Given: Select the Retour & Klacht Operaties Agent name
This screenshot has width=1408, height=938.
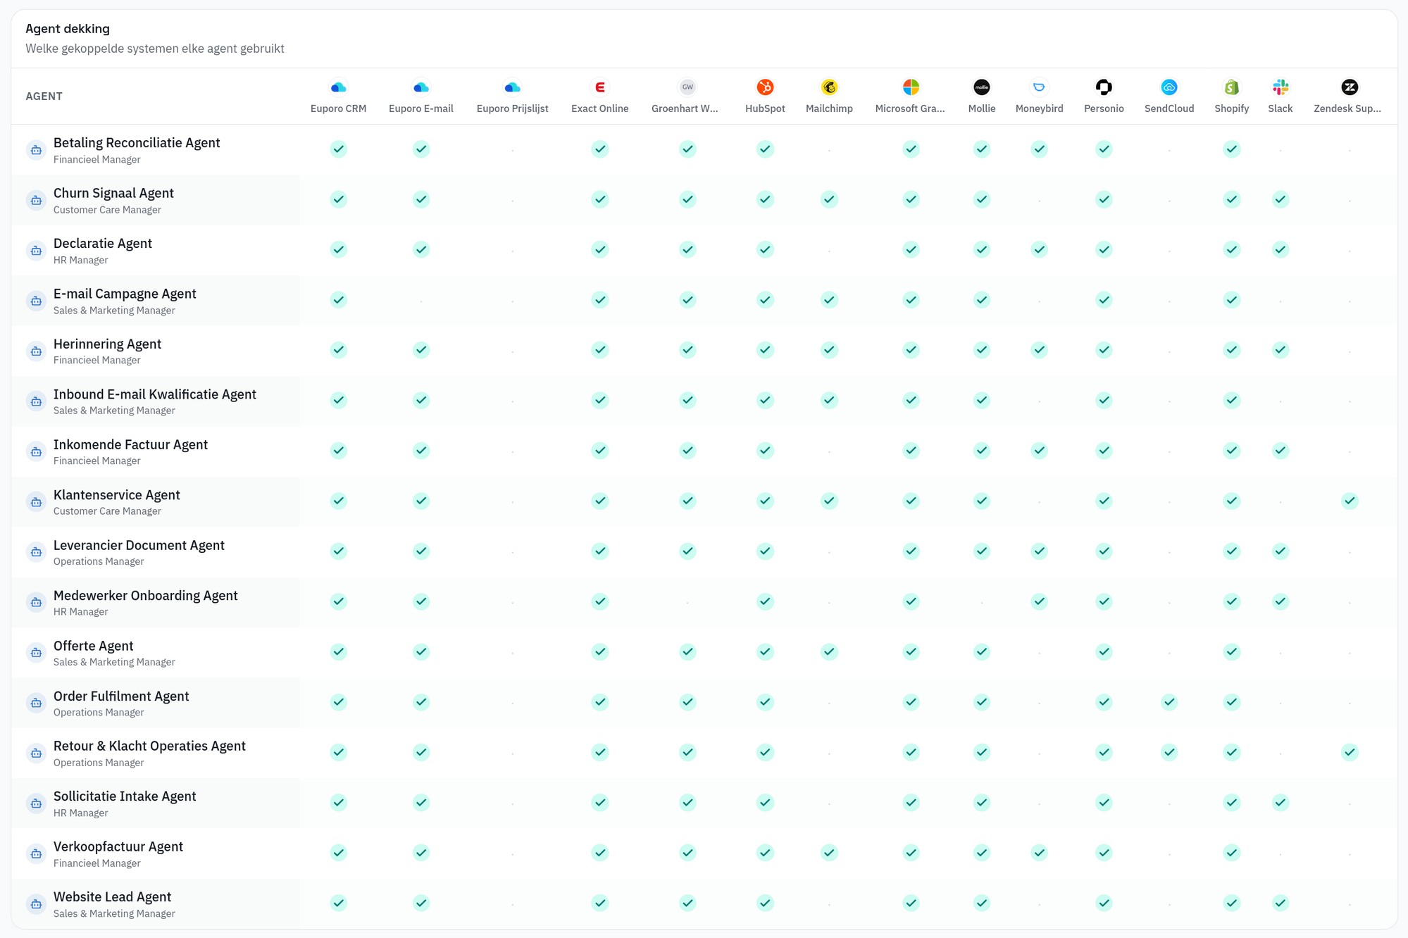Looking at the screenshot, I should coord(149,746).
